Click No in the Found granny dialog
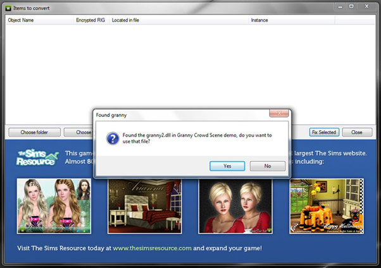381x268 pixels. (x=267, y=166)
